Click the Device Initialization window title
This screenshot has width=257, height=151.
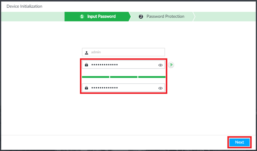24,6
